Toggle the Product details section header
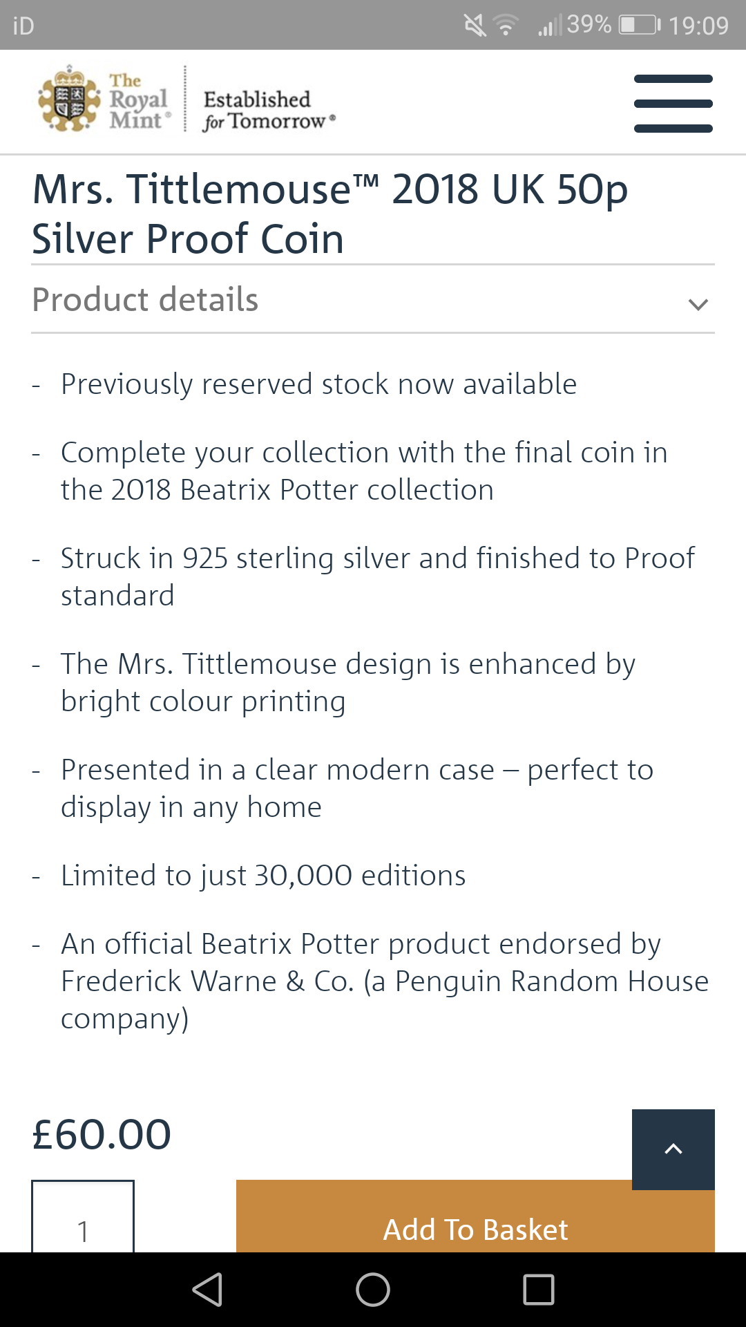 [x=373, y=299]
